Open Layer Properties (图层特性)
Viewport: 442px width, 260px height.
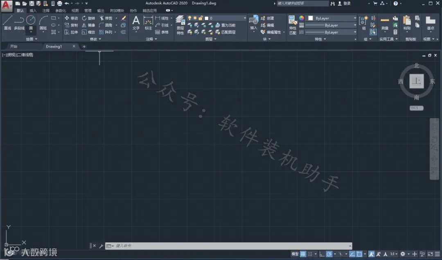[180, 25]
